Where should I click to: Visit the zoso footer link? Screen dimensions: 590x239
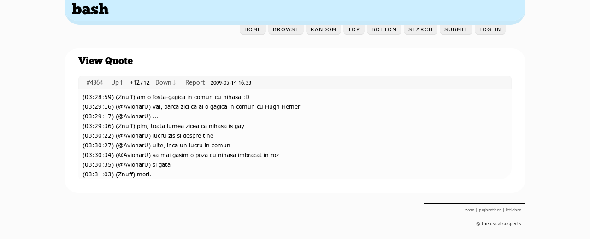pyautogui.click(x=470, y=210)
